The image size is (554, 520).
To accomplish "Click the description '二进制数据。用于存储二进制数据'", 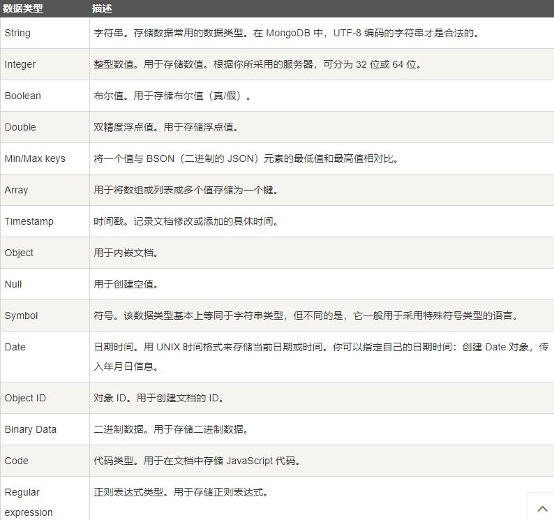I will pos(171,429).
